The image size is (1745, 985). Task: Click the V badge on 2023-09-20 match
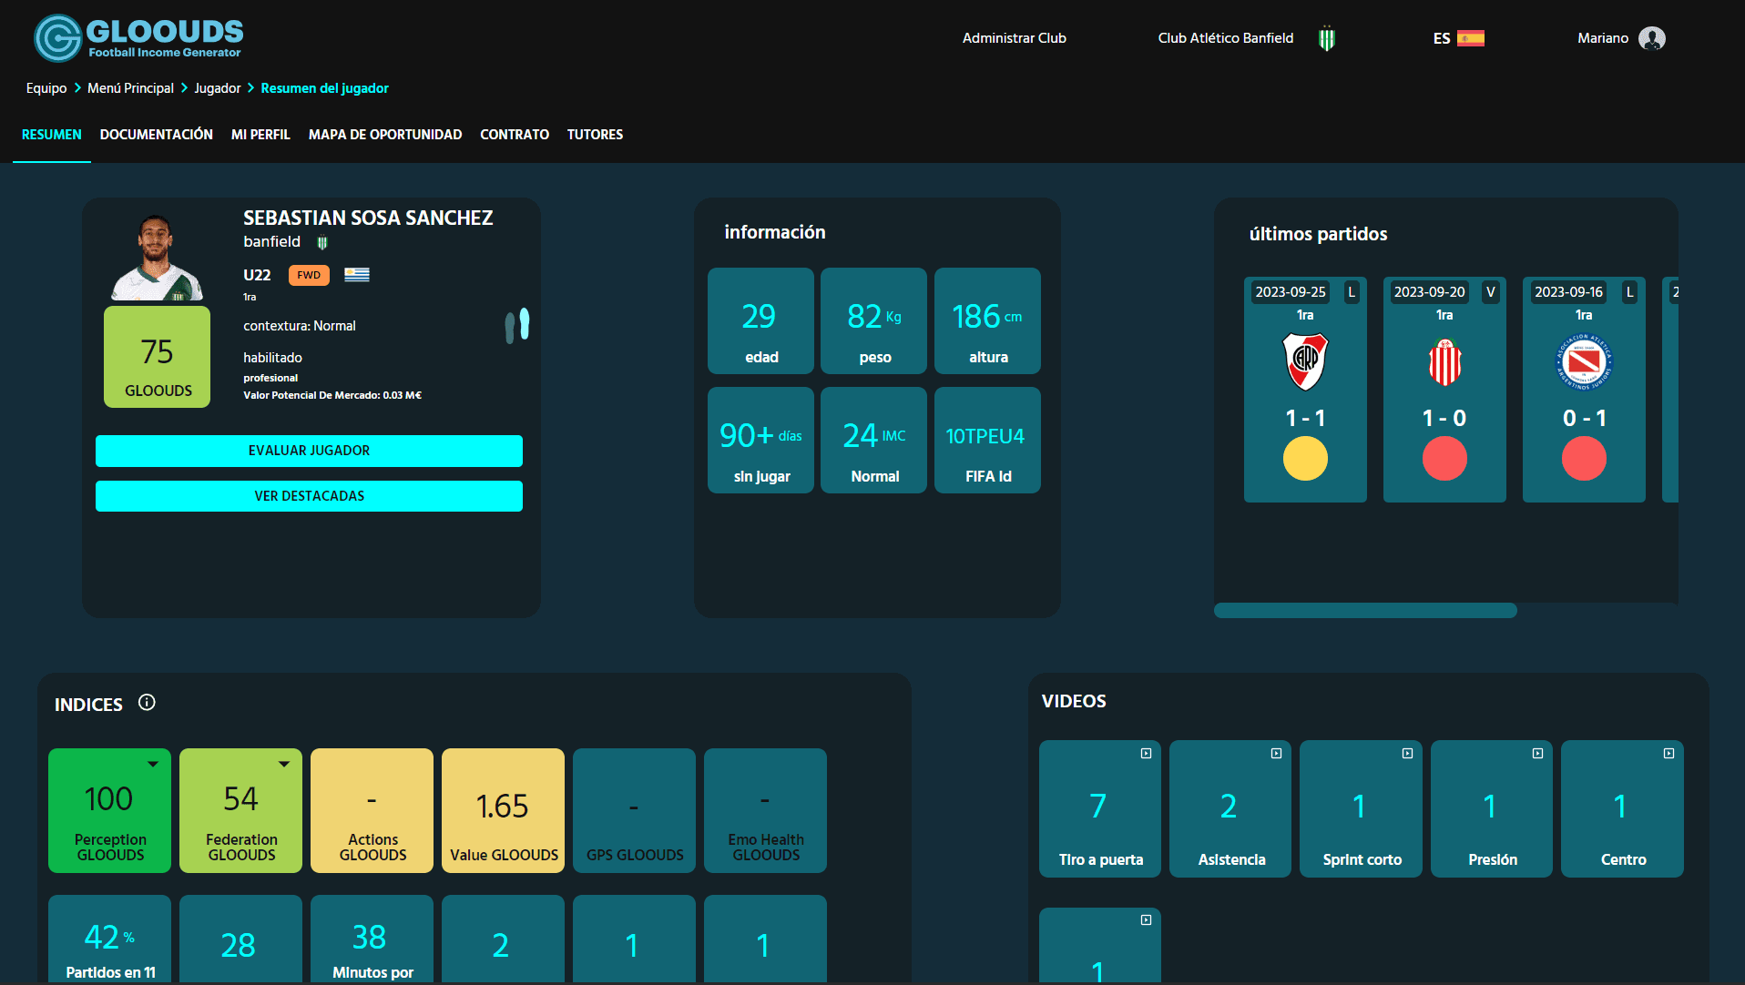[1491, 292]
